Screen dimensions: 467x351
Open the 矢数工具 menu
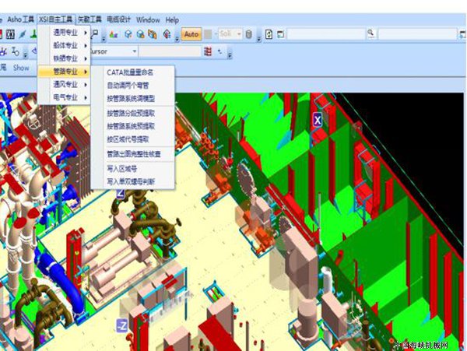point(90,19)
